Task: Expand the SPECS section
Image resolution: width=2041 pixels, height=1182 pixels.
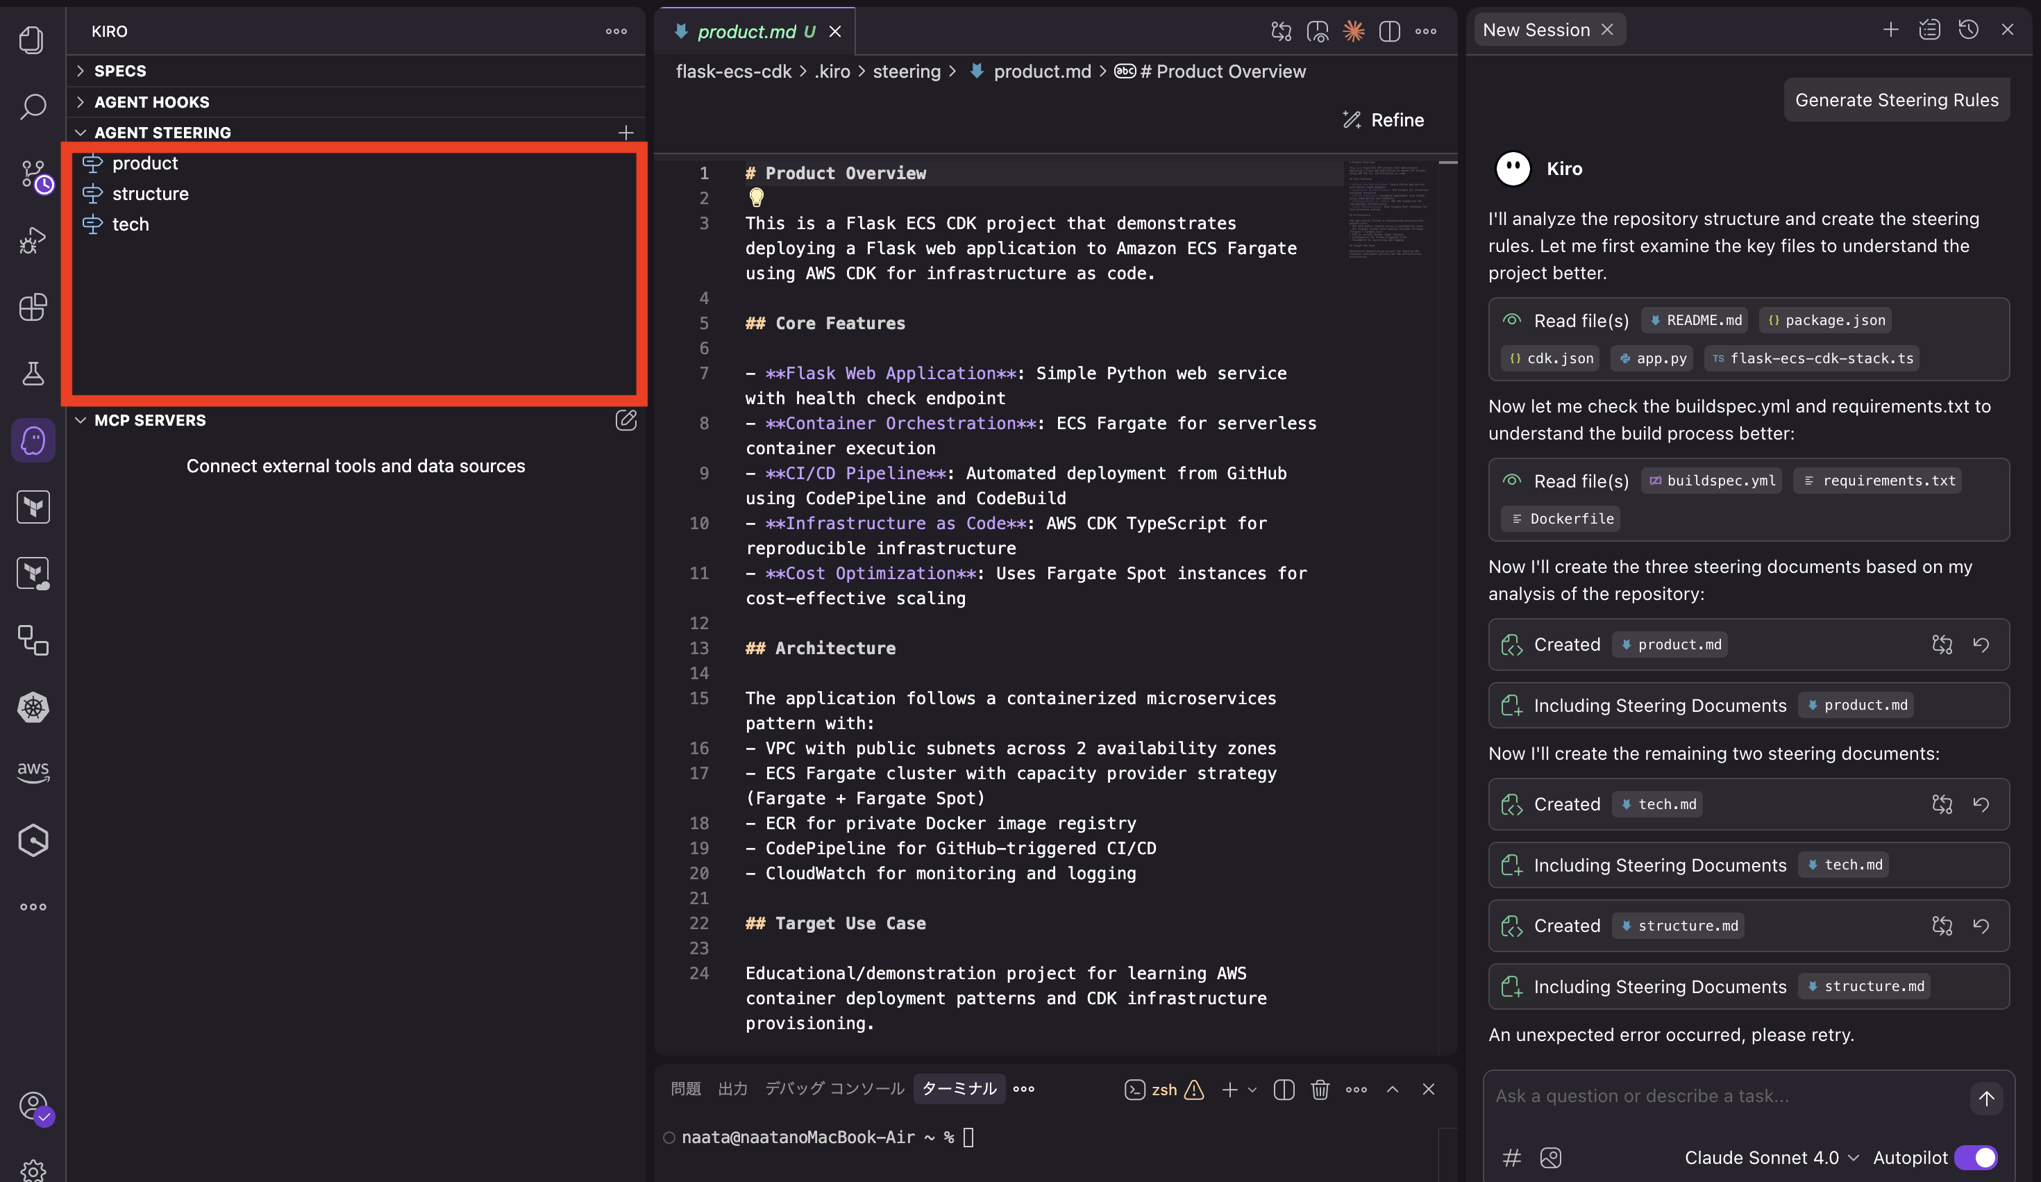Action: 120,70
